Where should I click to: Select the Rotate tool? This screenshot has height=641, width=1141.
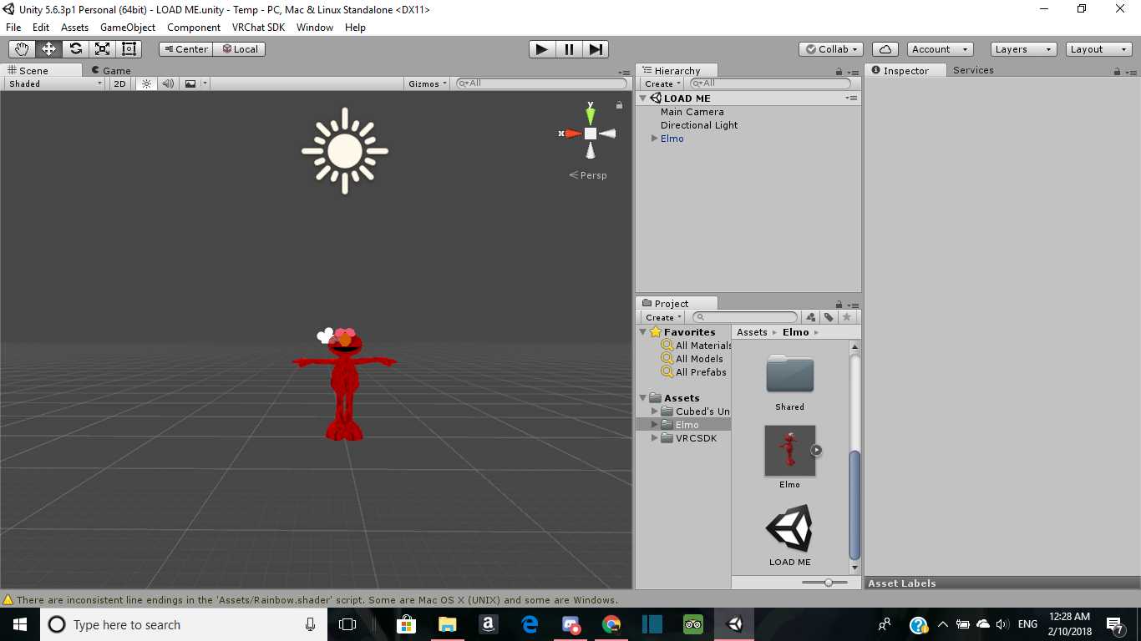[75, 49]
